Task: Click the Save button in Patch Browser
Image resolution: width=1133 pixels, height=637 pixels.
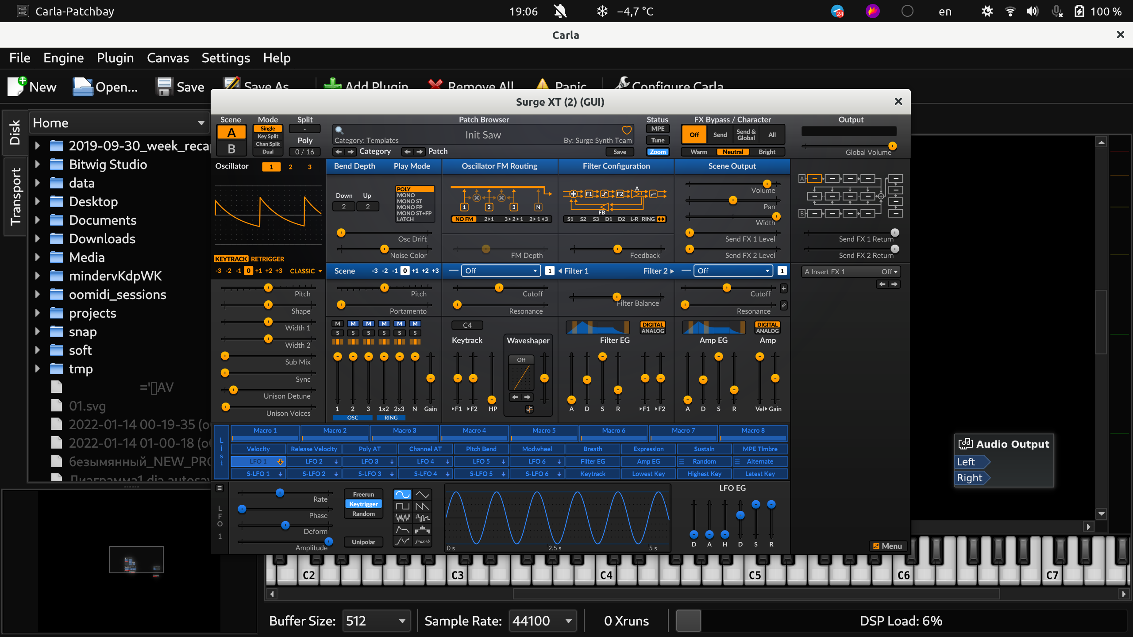Action: pyautogui.click(x=620, y=151)
